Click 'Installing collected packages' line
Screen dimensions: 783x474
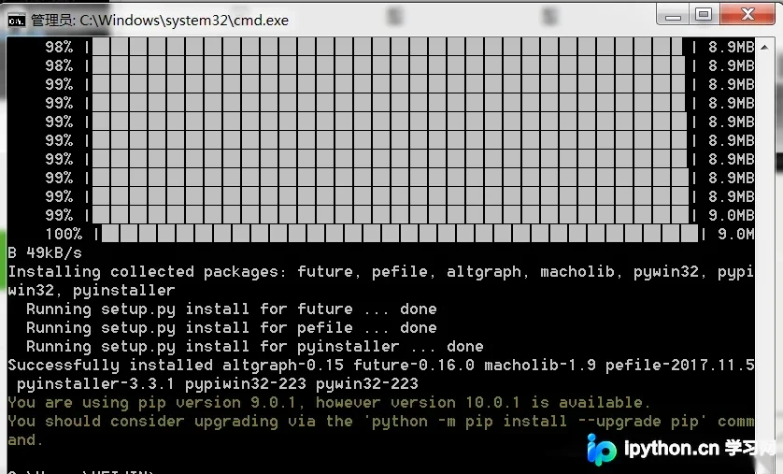point(380,272)
